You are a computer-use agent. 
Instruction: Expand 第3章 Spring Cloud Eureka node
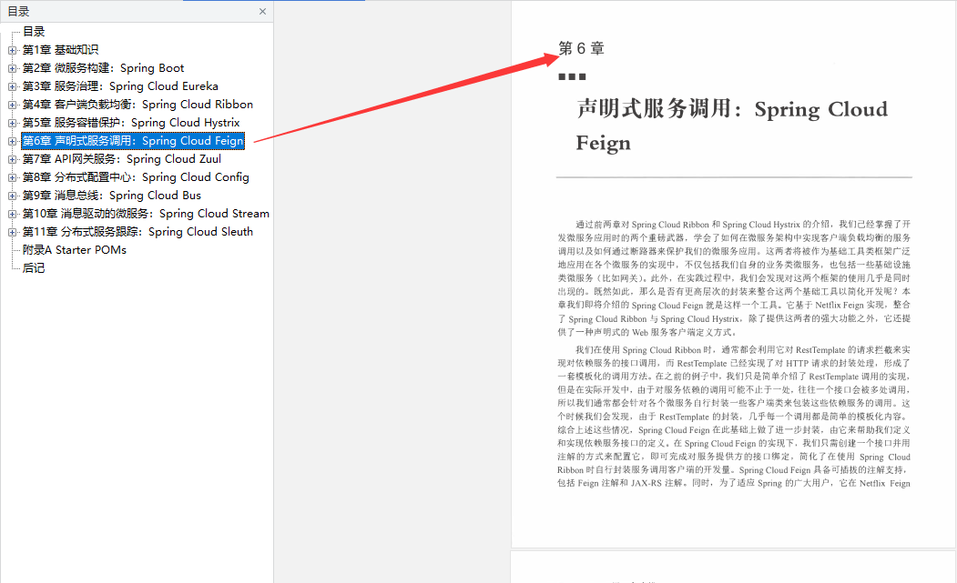pyautogui.click(x=12, y=86)
